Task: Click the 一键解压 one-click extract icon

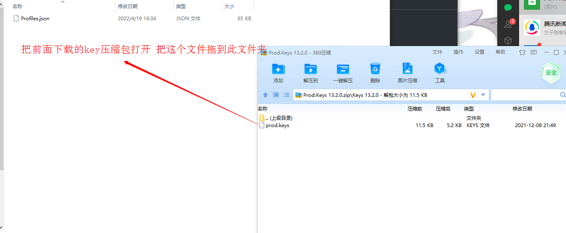Action: pos(343,69)
